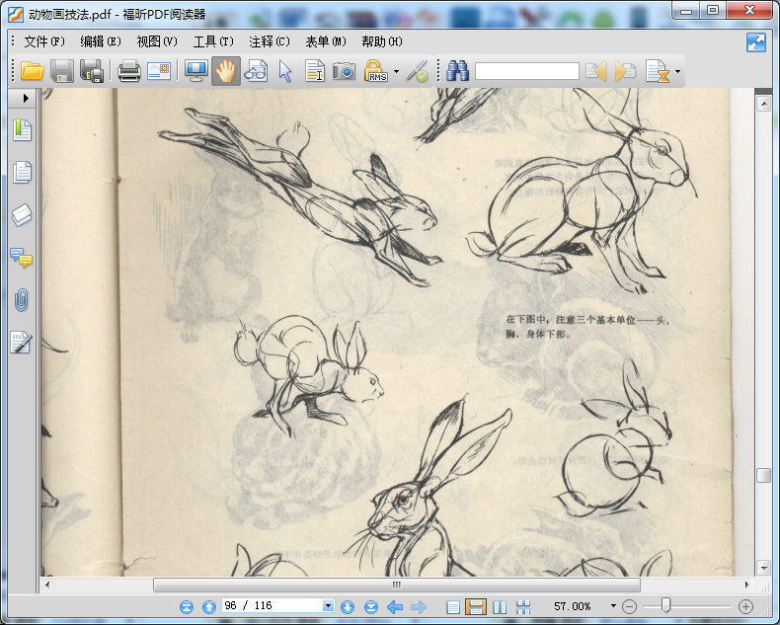
Task: Open the page number dropdown
Action: 328,606
